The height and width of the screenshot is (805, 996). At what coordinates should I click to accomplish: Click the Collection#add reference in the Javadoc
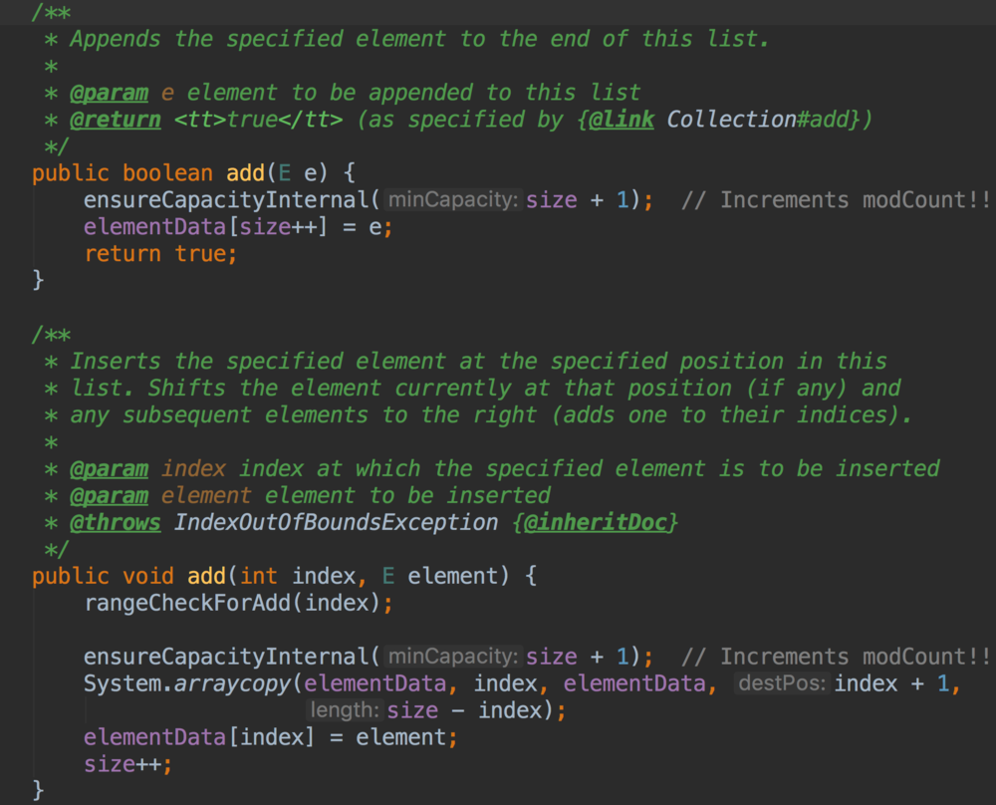pos(759,120)
